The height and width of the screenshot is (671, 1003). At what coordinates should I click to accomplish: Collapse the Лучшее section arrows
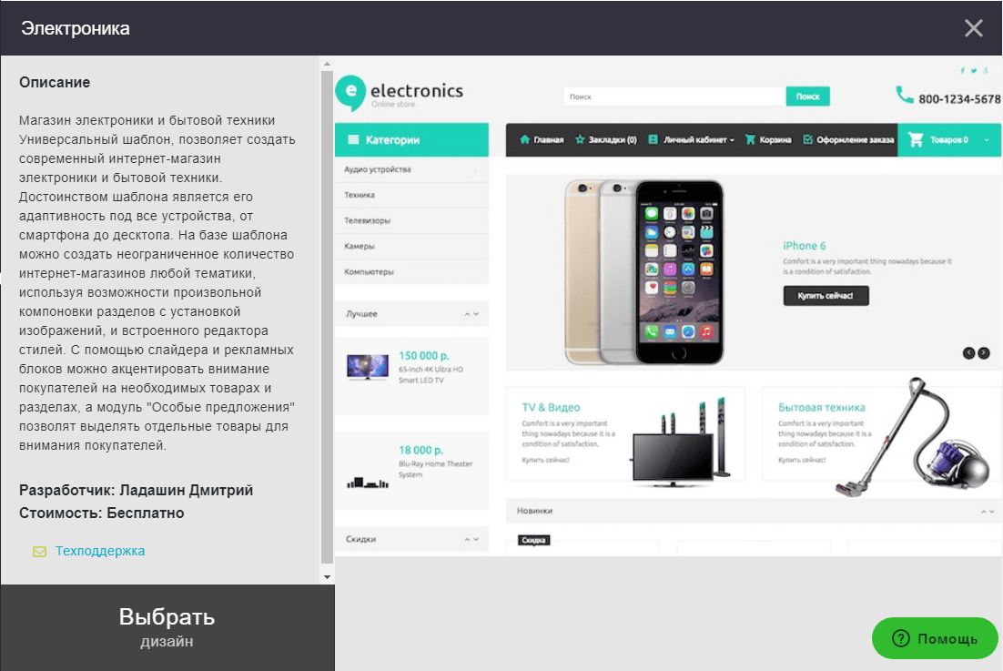pyautogui.click(x=471, y=314)
